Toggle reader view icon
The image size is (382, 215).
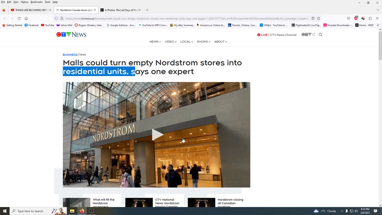pos(313,18)
